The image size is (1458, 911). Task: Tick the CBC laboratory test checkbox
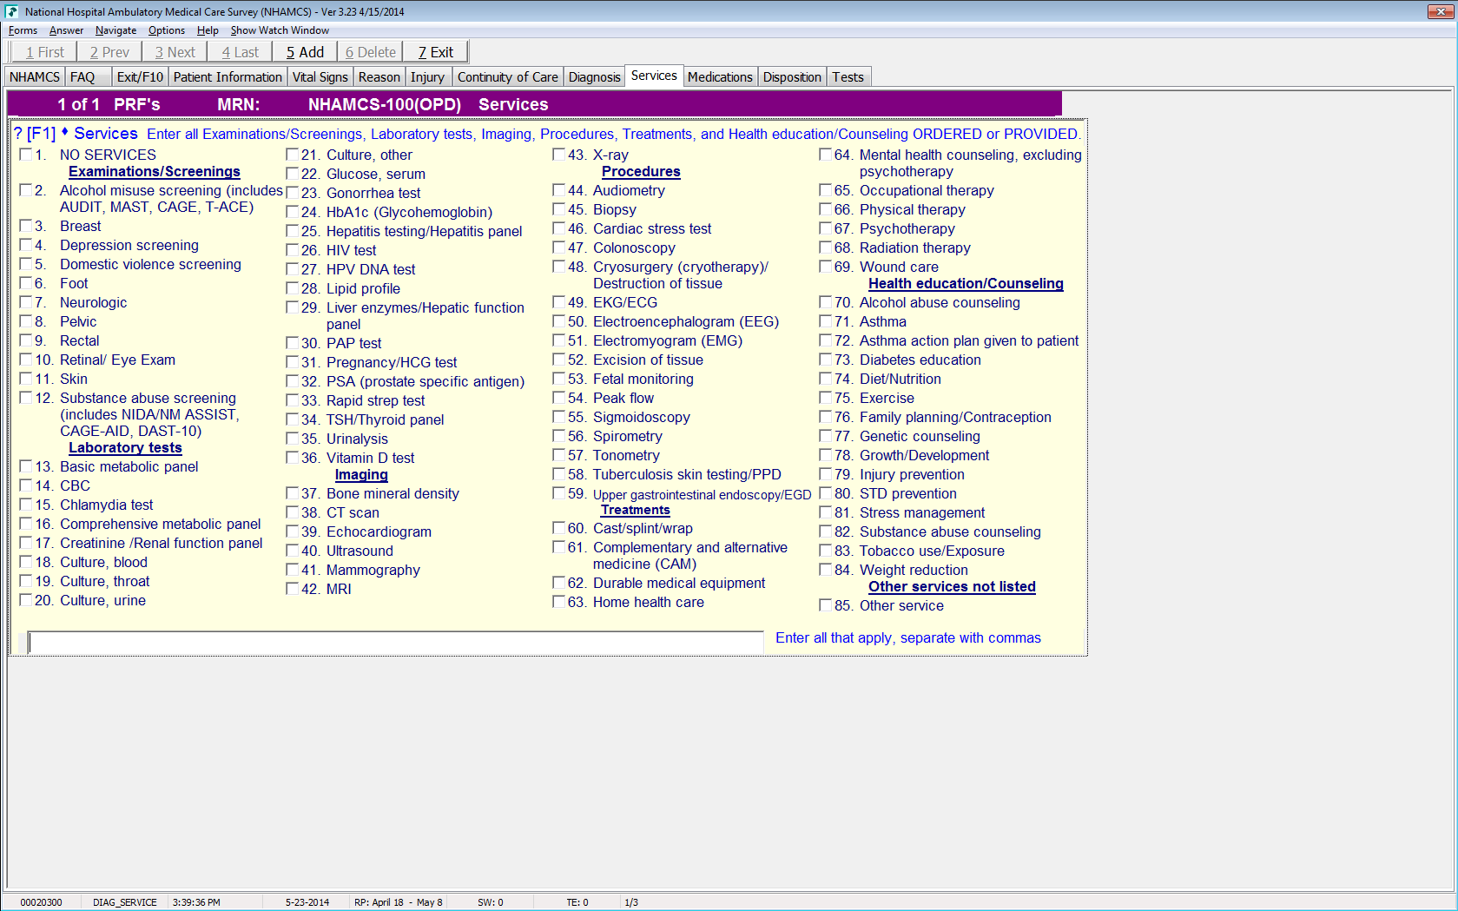pos(26,485)
